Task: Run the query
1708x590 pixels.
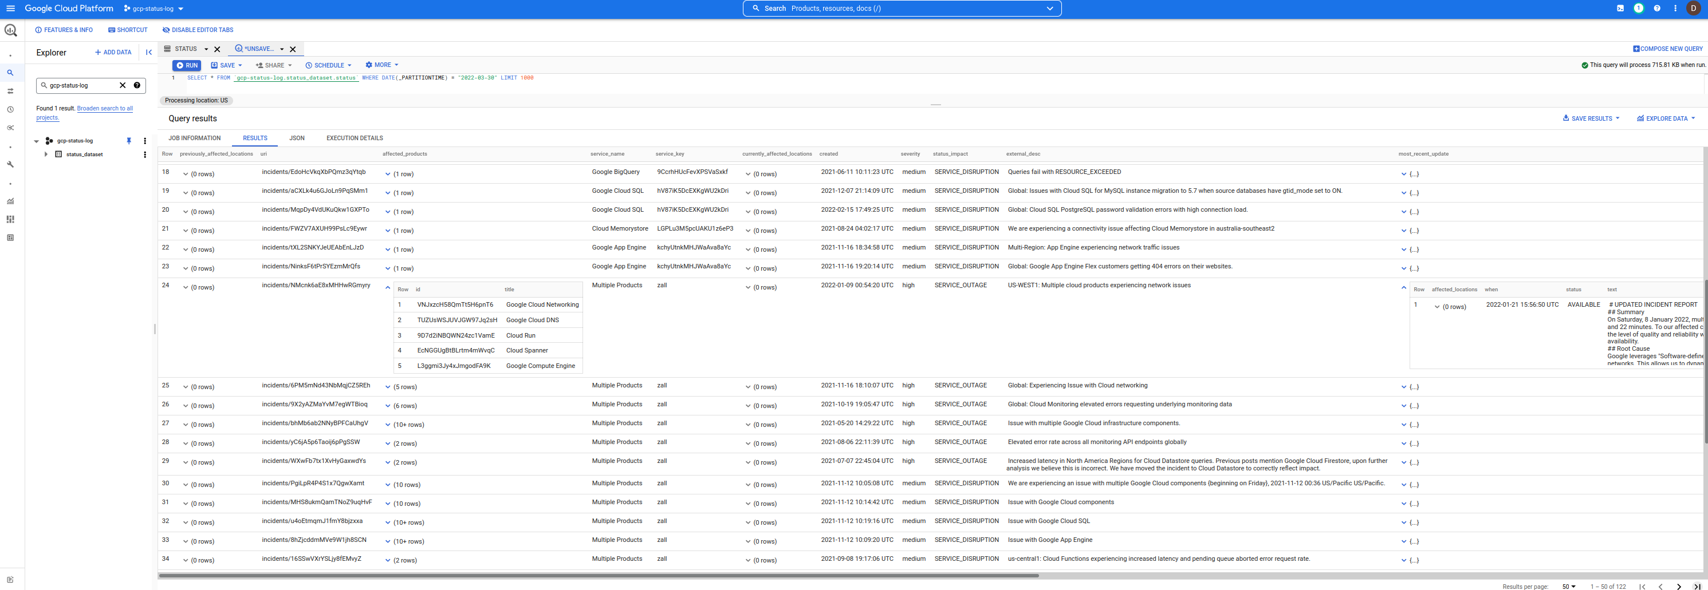Action: [187, 66]
